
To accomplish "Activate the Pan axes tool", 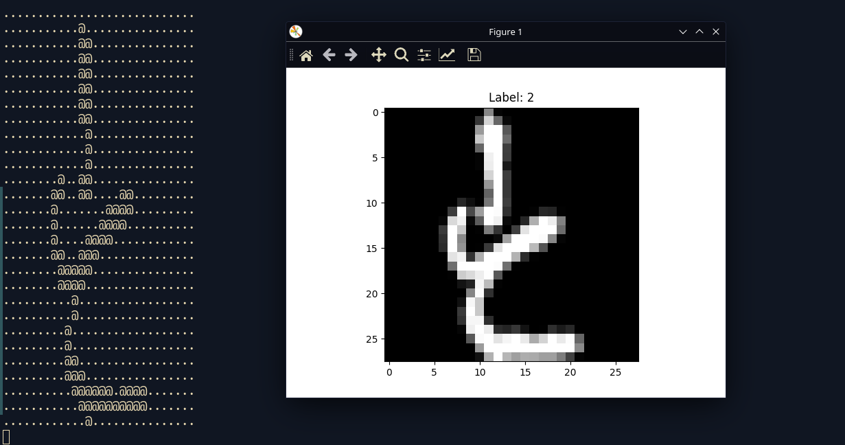I will (378, 55).
